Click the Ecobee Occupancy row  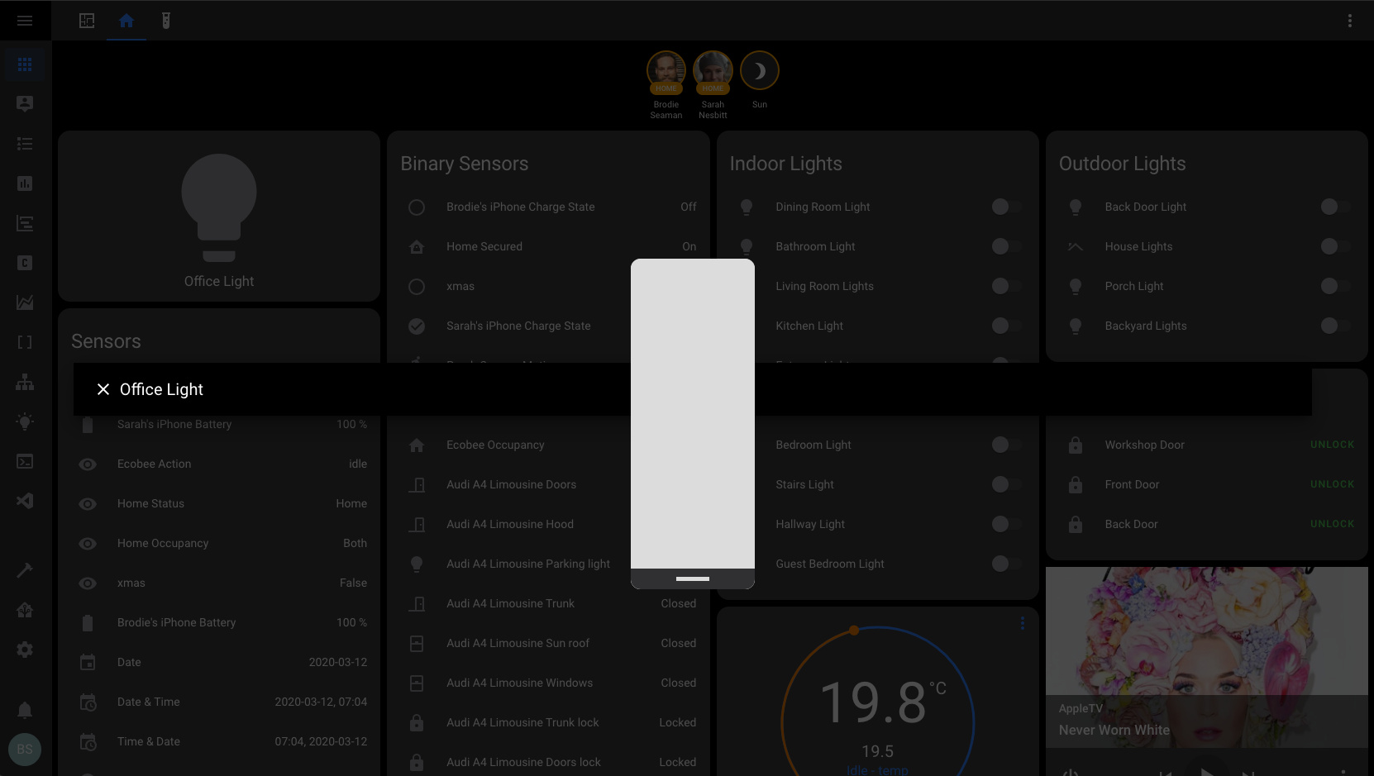[548, 445]
